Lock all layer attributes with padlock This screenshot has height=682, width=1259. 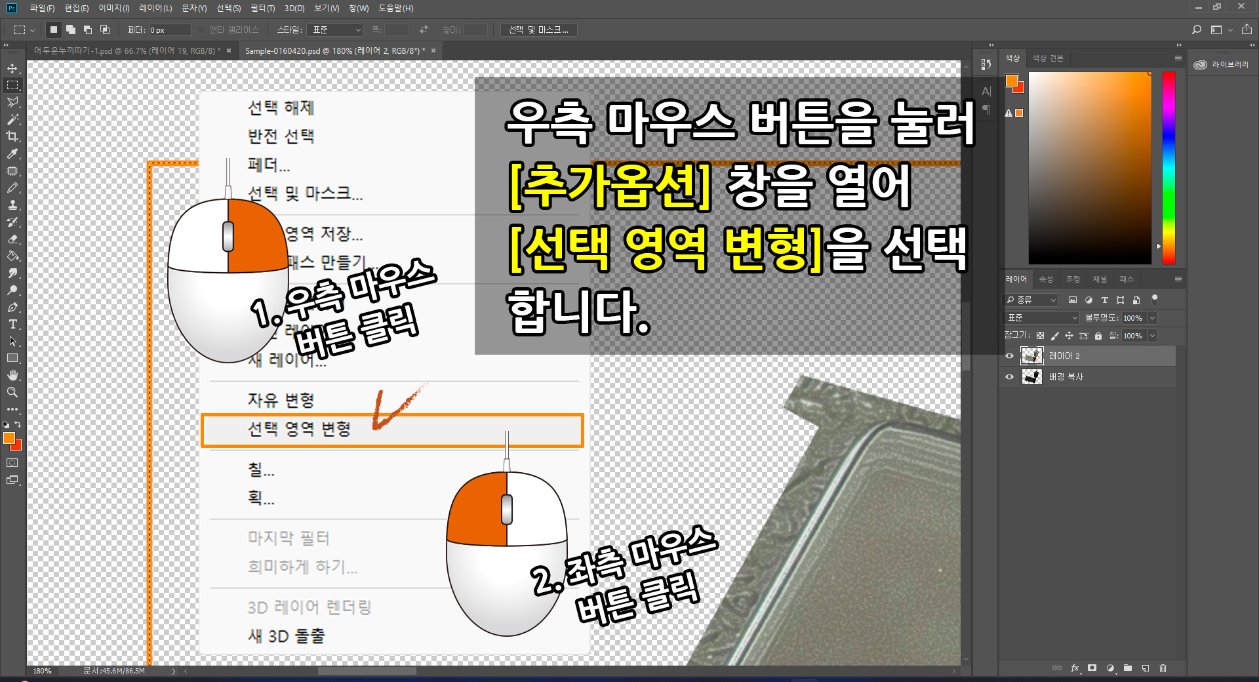coord(1098,336)
